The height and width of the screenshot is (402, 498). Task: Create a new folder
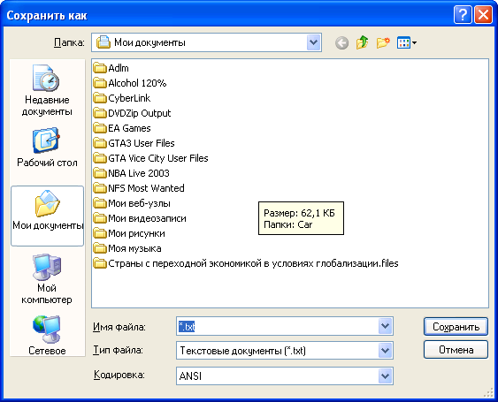point(383,42)
